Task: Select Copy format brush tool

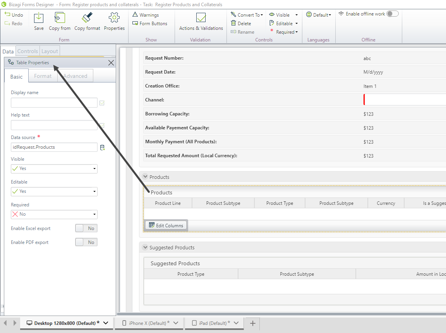Action: [87, 18]
